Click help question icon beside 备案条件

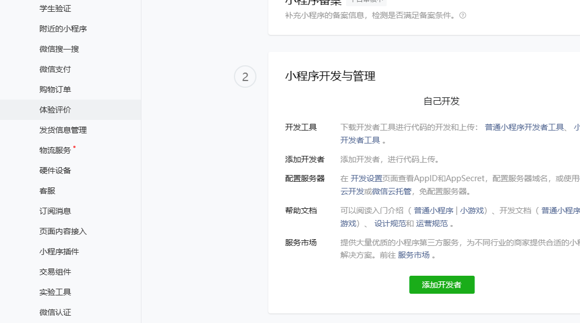coord(463,16)
